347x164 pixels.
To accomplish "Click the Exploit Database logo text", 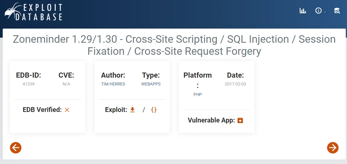I will [x=39, y=12].
